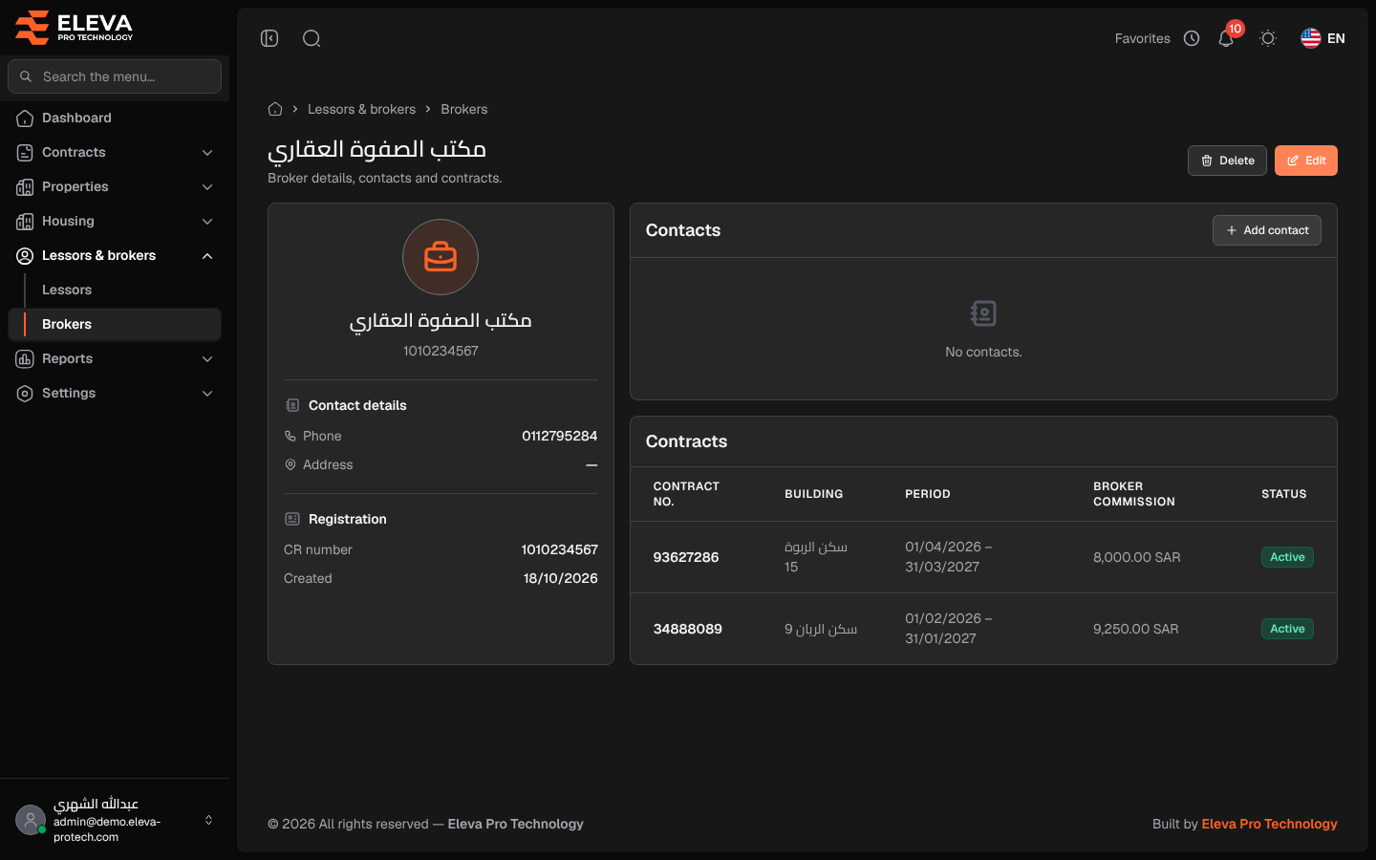
Task: Focus the Search the menu field
Action: click(115, 76)
